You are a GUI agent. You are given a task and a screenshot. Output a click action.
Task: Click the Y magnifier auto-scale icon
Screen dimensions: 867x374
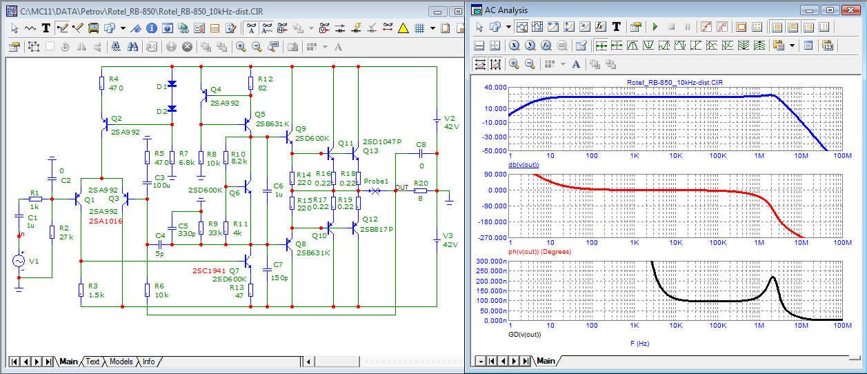click(x=530, y=46)
